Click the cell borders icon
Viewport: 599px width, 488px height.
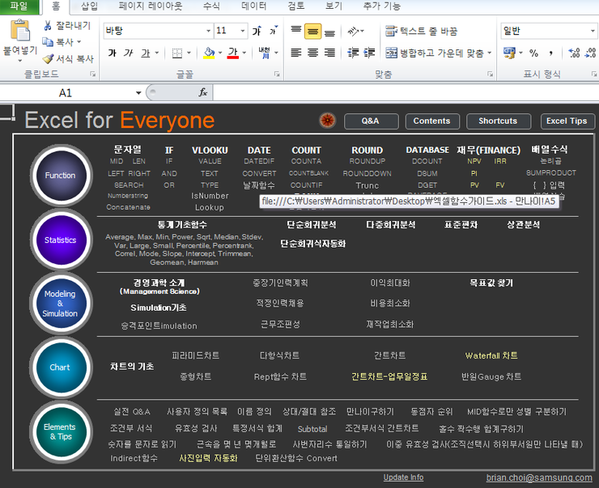[x=177, y=53]
